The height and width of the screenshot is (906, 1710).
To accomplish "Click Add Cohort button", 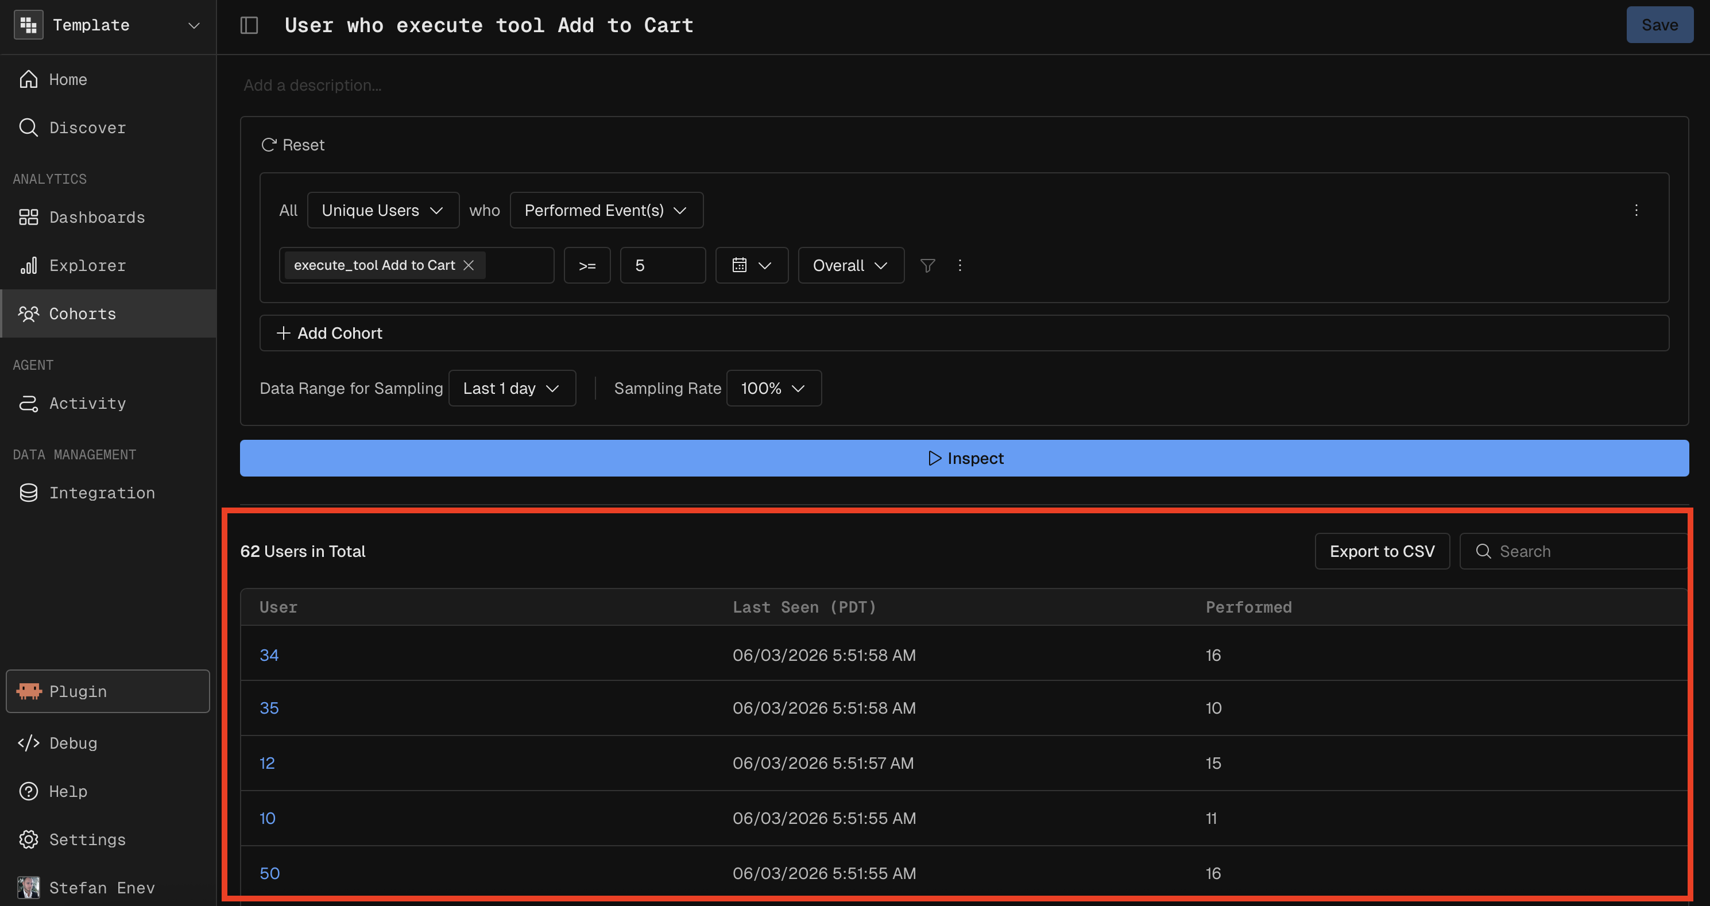I will (964, 333).
